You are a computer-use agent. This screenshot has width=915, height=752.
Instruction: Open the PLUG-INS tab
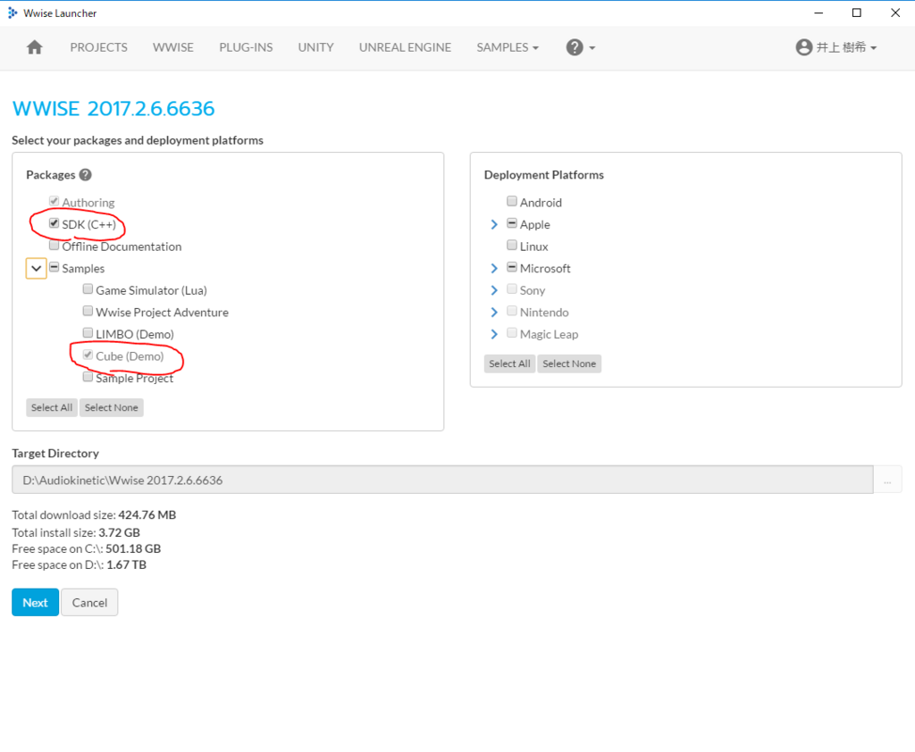point(246,47)
